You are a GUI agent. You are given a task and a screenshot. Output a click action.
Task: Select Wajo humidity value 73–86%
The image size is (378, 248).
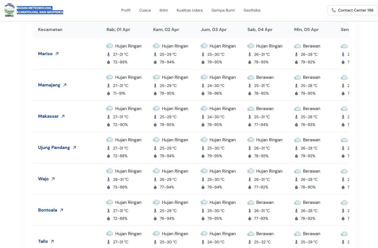[x=120, y=187]
